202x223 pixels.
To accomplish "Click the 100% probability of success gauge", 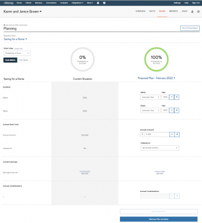I will coord(156,59).
